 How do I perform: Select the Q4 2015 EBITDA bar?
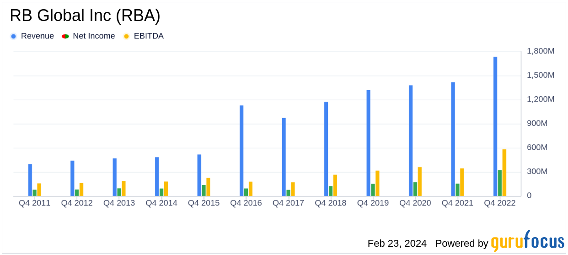pos(208,187)
